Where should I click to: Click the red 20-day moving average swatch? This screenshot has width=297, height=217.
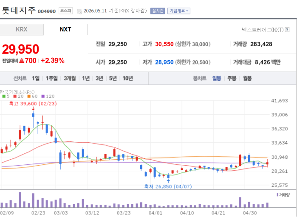point(15,96)
